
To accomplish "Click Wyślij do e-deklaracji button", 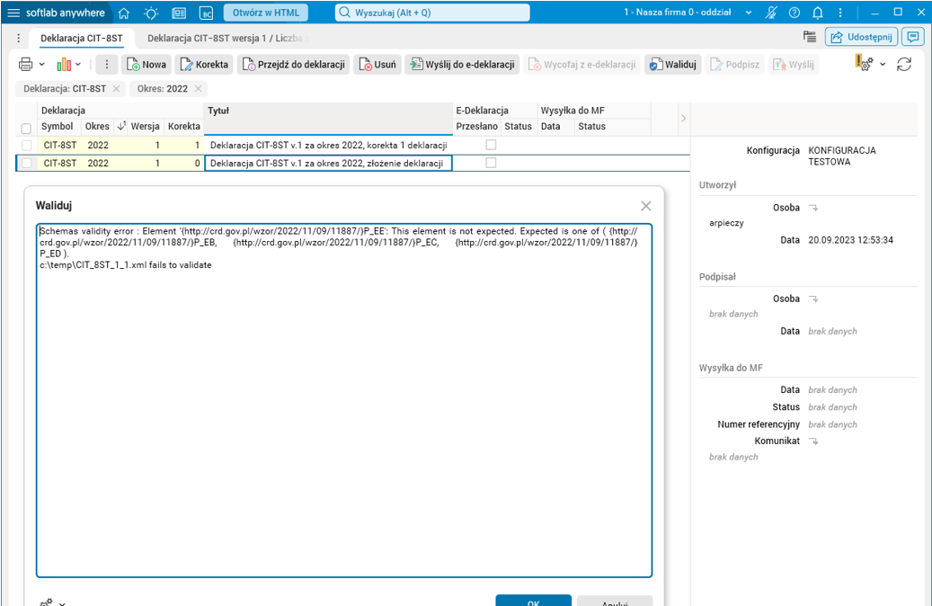I will tap(462, 64).
